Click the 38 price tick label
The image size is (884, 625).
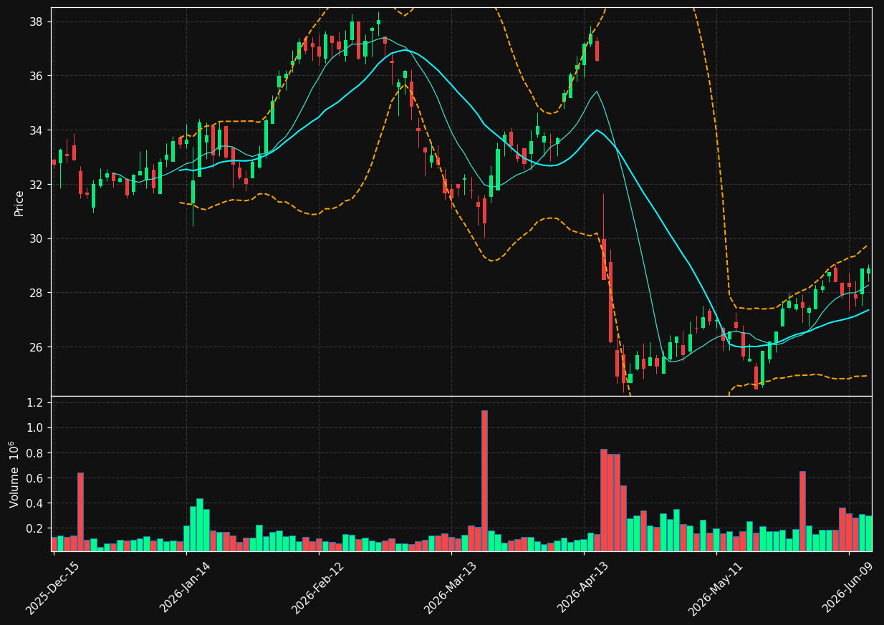37,21
